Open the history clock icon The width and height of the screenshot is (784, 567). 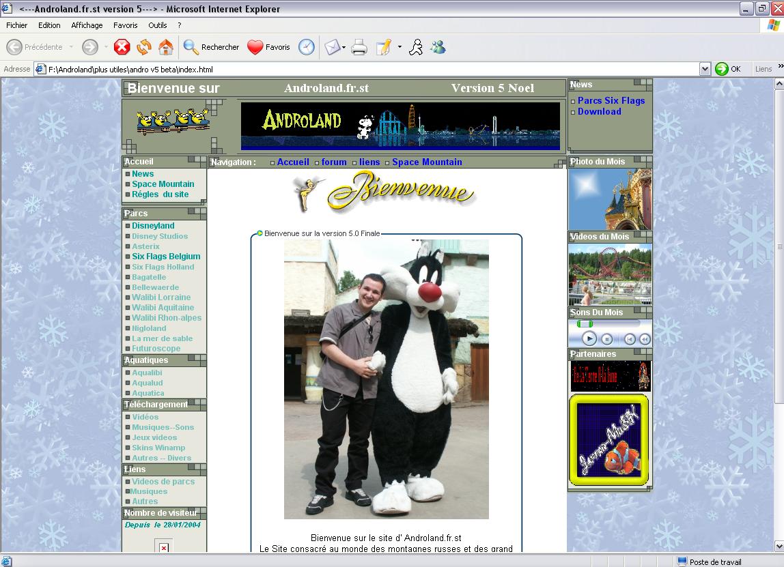[x=307, y=47]
